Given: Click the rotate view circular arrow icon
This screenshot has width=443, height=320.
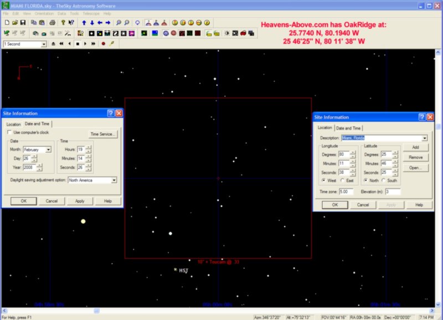Looking at the screenshot, I should [x=137, y=23].
